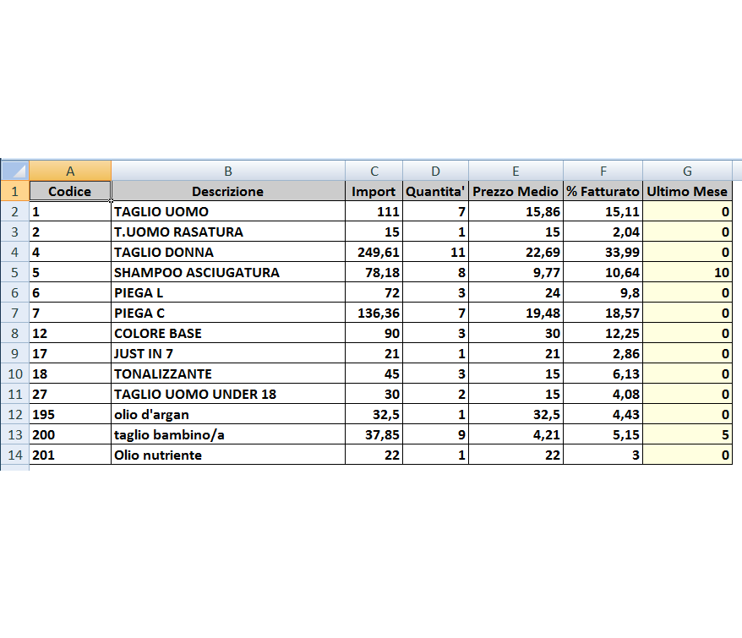This screenshot has width=742, height=638.
Task: Click the Quantita' header cell
Action: (435, 191)
